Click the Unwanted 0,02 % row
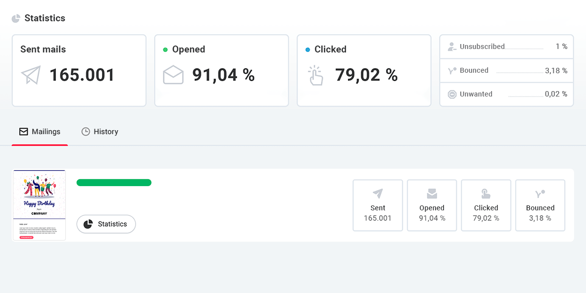 [x=506, y=94]
